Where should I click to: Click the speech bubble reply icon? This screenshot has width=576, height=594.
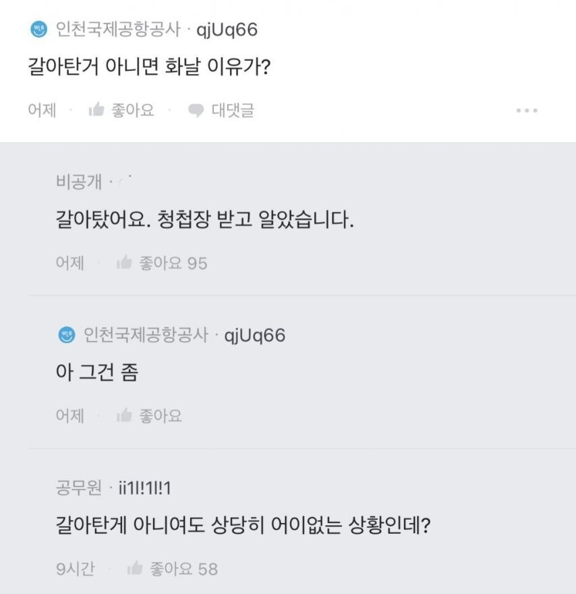coord(196,111)
